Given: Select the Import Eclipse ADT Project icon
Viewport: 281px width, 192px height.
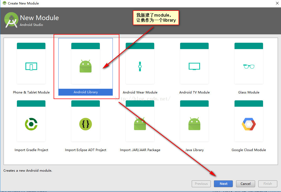Looking at the screenshot, I should click(86, 124).
